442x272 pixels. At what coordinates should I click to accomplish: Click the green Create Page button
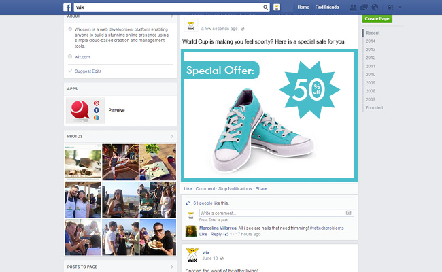point(377,18)
